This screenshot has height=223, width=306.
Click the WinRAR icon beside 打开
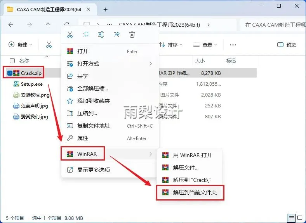pos(70,51)
